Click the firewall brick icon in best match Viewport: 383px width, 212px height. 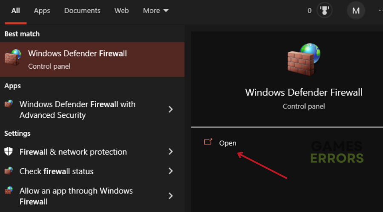coord(13,57)
